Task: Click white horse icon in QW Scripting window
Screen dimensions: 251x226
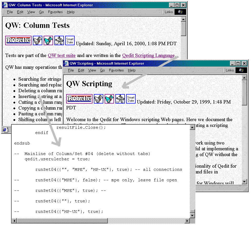Action: 99,99
